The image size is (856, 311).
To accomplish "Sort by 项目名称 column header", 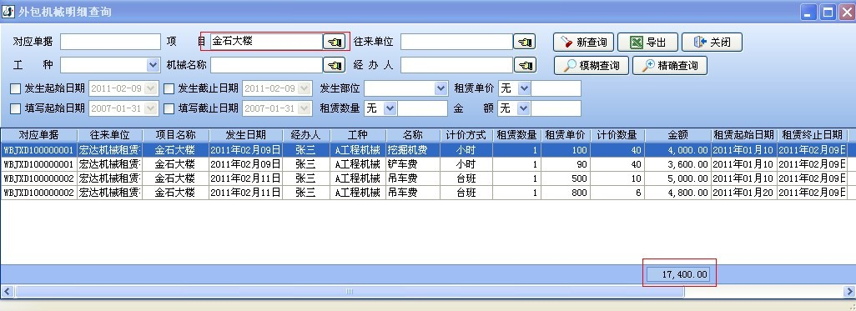I will (x=176, y=135).
